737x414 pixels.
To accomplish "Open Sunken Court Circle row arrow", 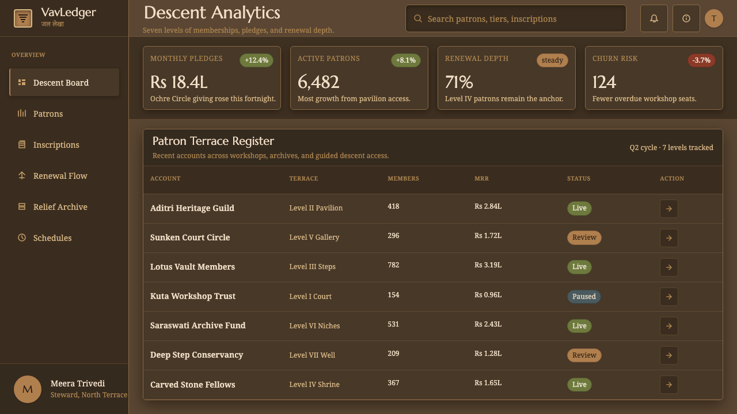I will pyautogui.click(x=669, y=238).
